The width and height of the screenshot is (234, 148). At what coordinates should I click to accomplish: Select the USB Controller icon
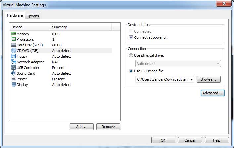point(14,68)
